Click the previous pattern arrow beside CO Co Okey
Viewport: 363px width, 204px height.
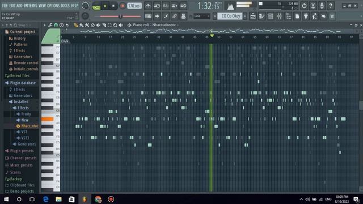click(x=215, y=16)
